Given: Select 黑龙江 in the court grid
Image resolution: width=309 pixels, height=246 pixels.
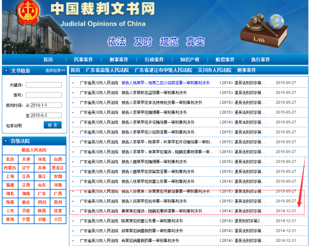Looking at the screenshot, I should point(58,168).
